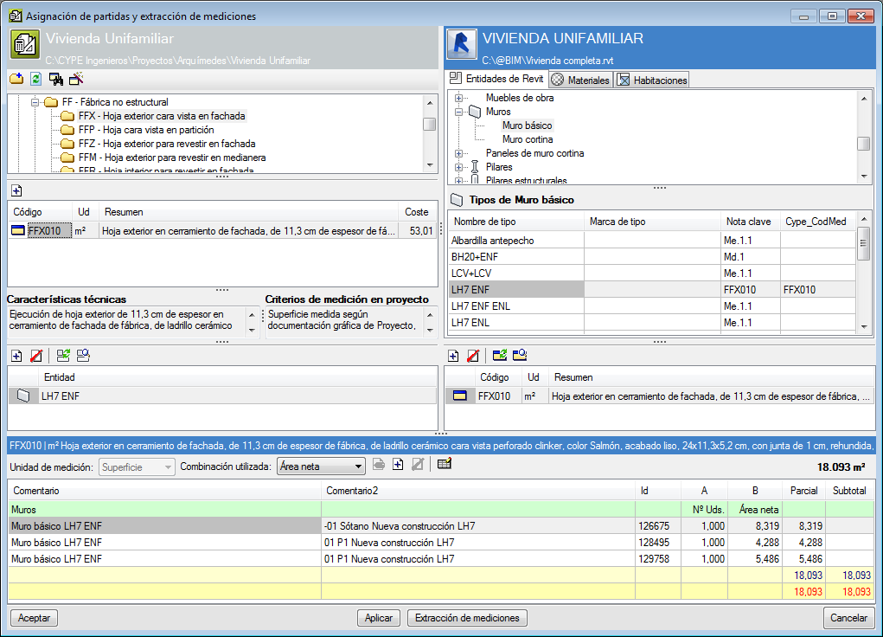Screen dimensions: 883x637
Task: Click the new folder icon above the chapter tree
Action: click(x=16, y=79)
